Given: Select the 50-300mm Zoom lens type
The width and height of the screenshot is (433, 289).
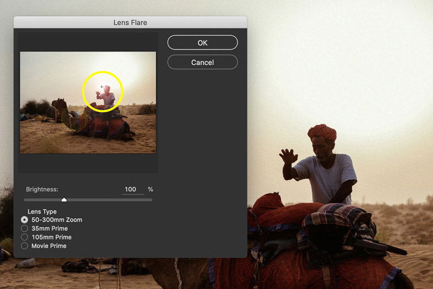Looking at the screenshot, I should [25, 220].
